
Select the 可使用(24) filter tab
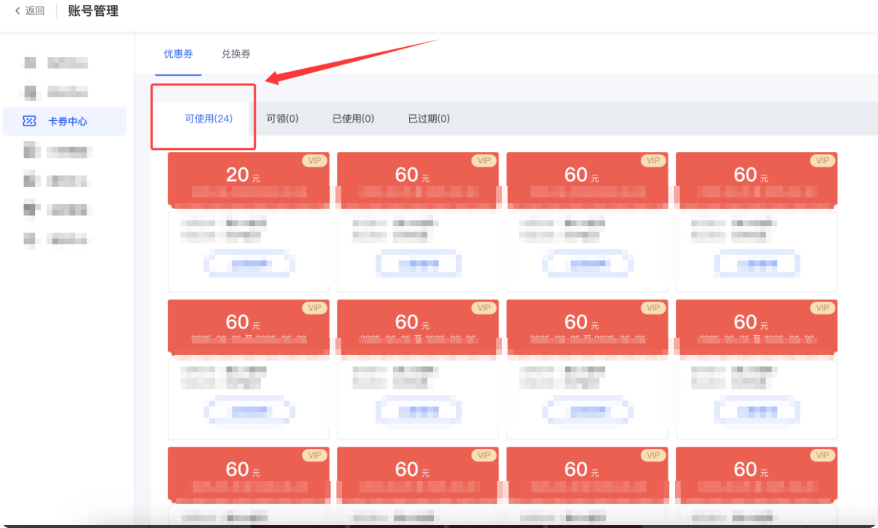point(209,118)
